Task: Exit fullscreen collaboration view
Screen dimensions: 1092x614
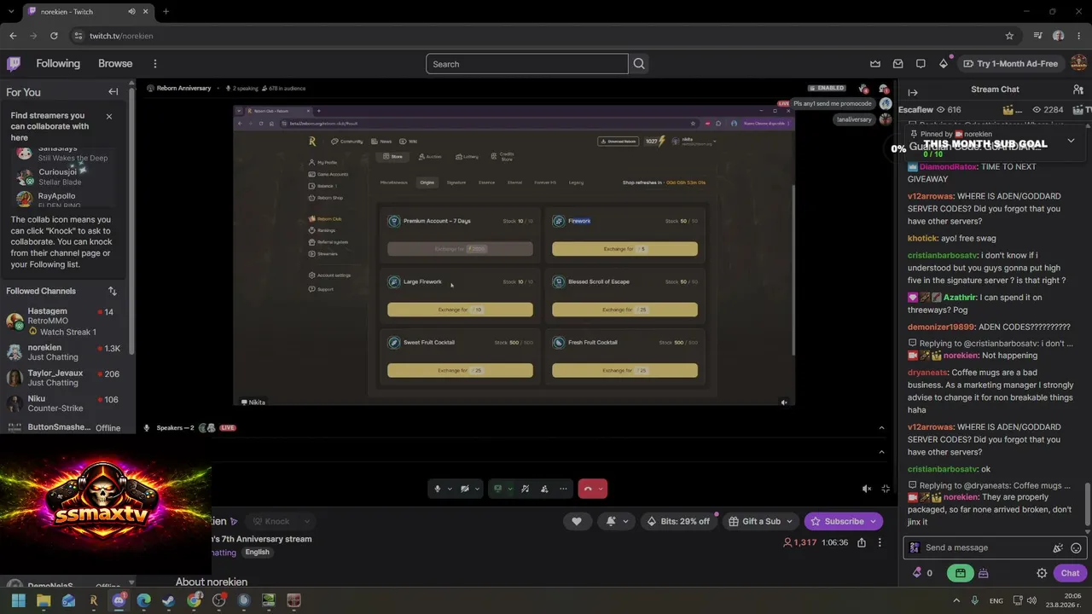Action: [x=886, y=489]
